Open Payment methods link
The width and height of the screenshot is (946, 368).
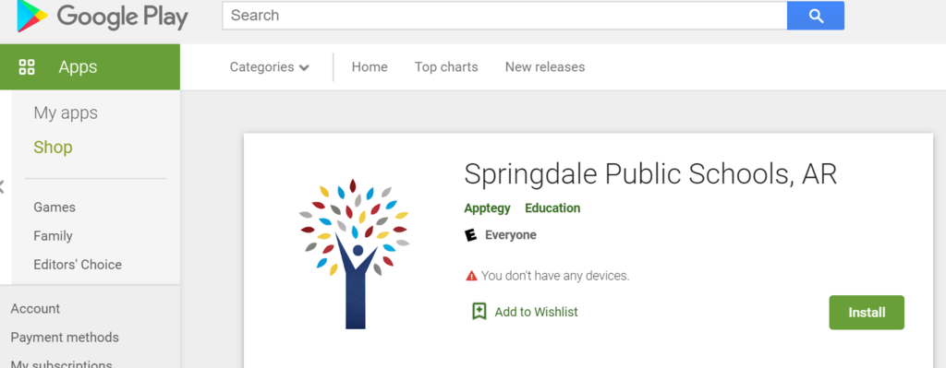[x=65, y=338]
